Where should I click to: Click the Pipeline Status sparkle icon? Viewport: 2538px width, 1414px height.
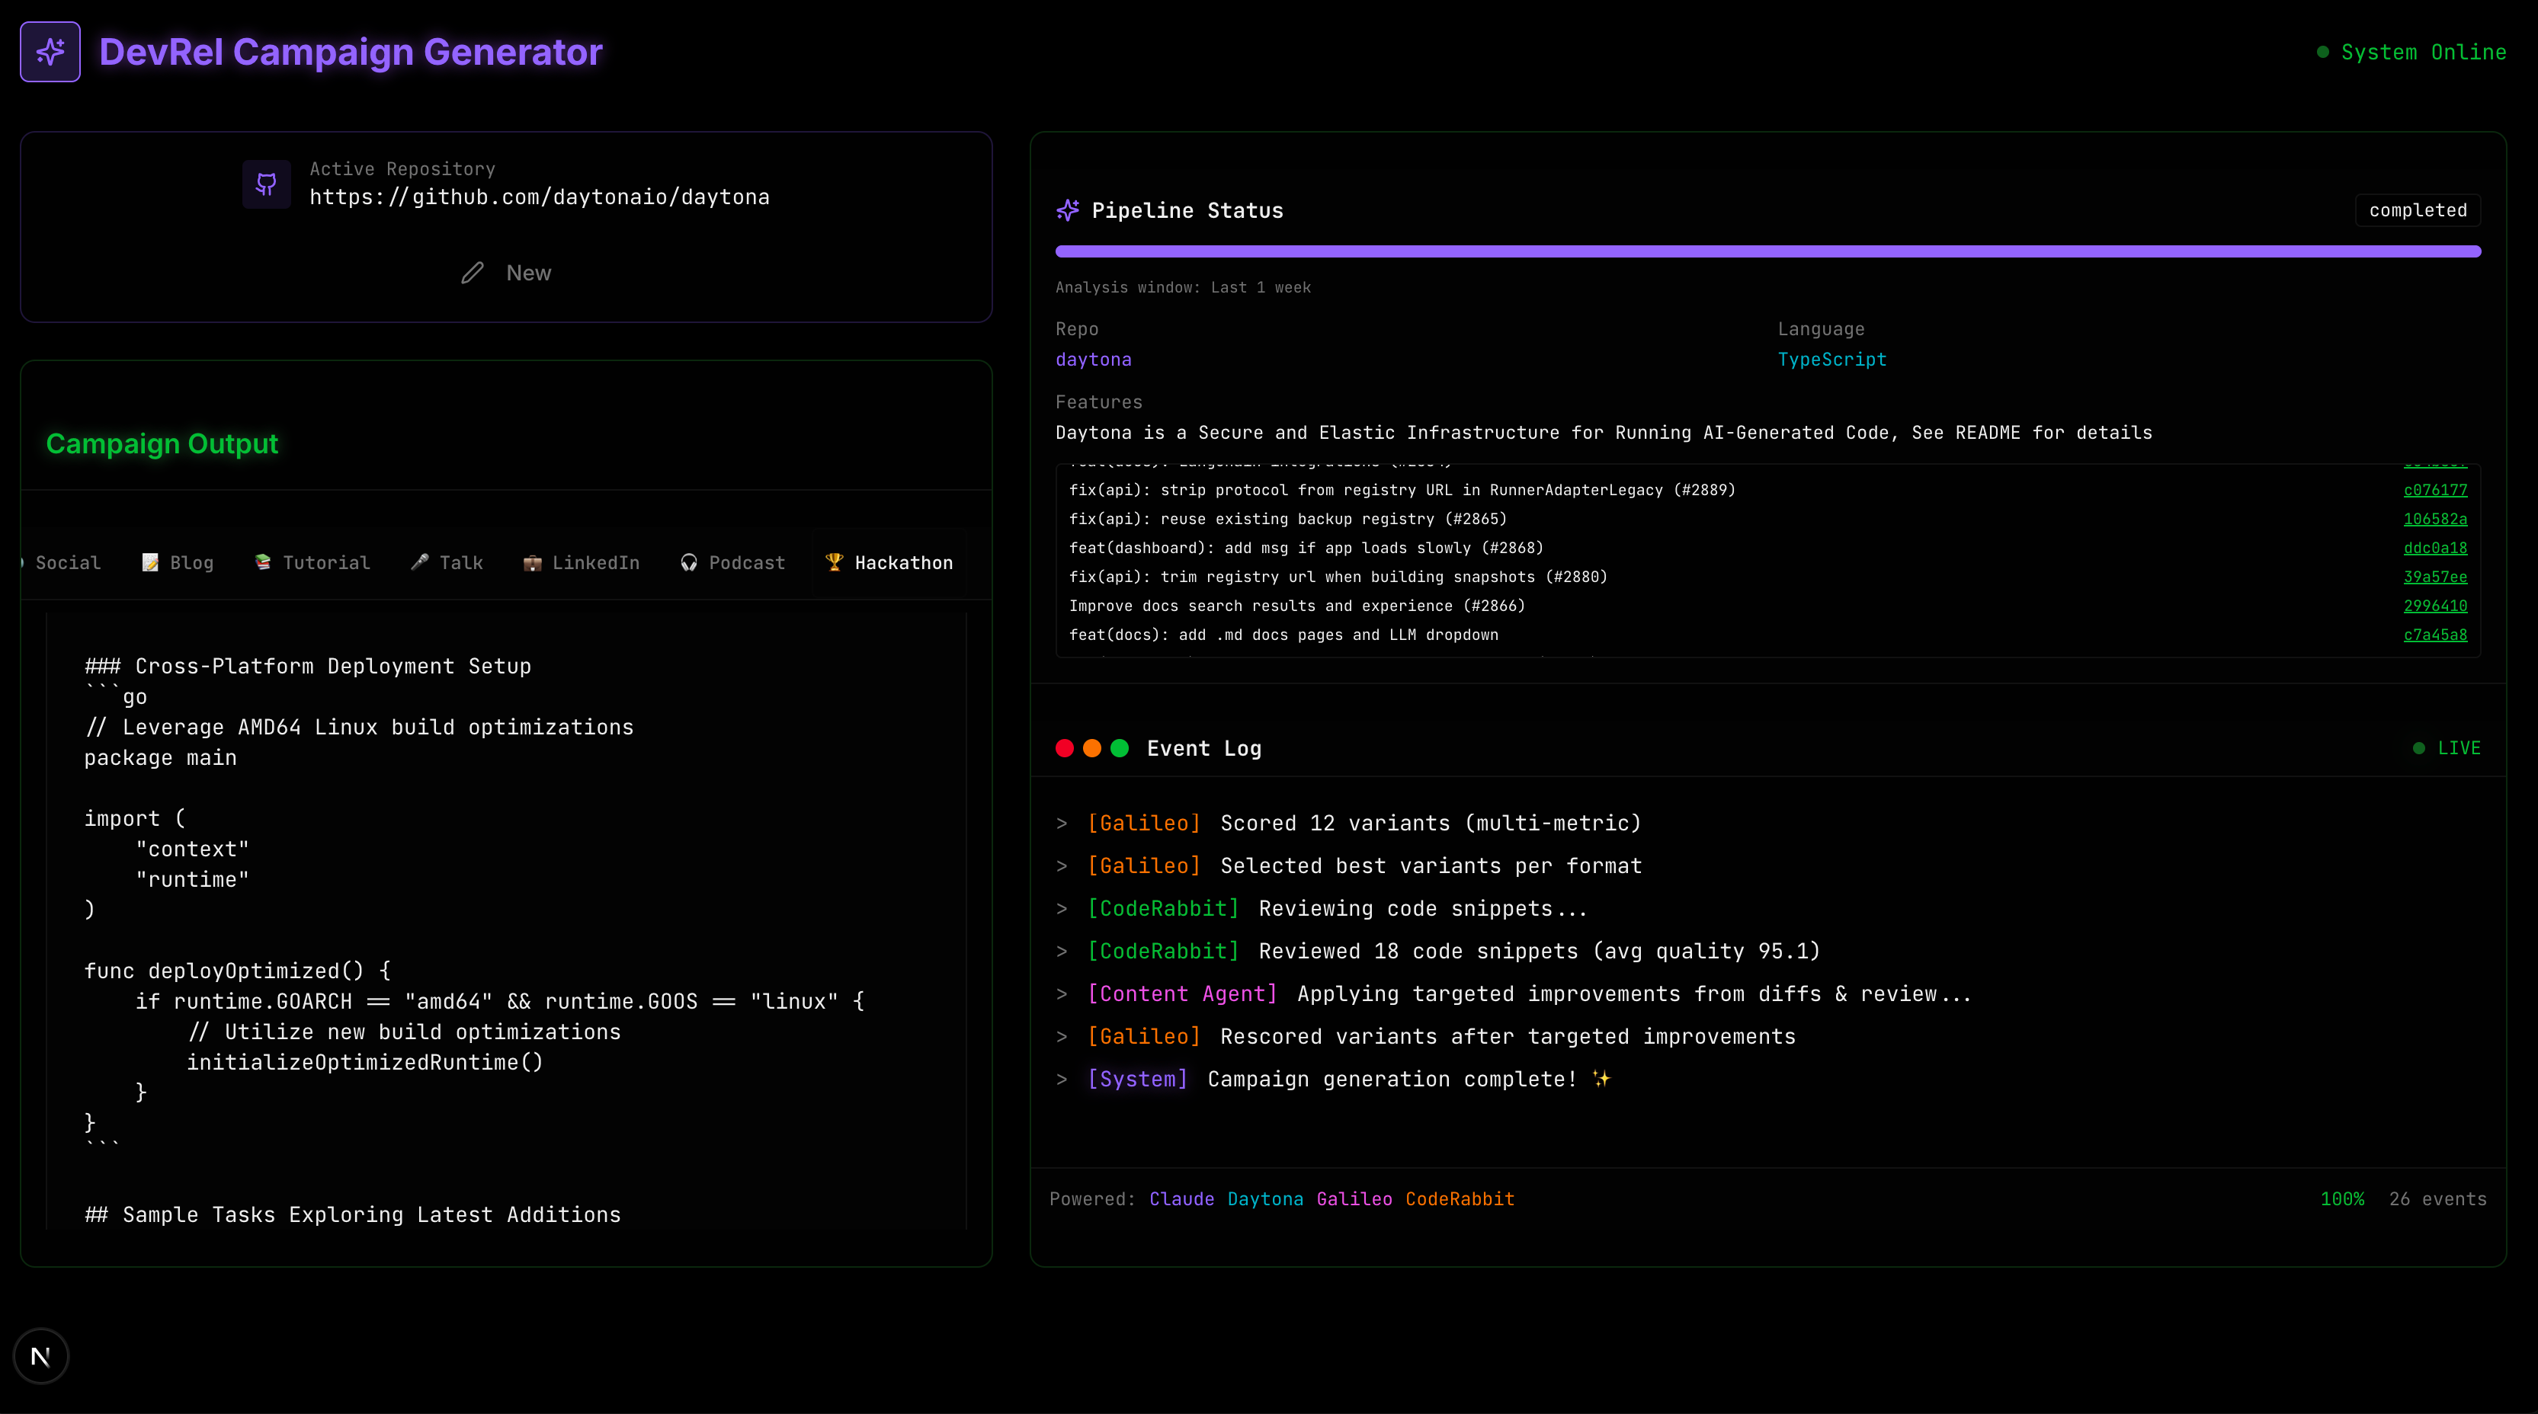(x=1067, y=210)
